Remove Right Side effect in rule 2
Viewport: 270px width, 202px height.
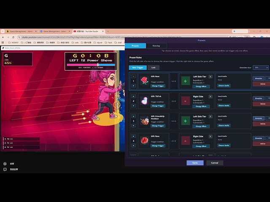[x=211, y=96]
